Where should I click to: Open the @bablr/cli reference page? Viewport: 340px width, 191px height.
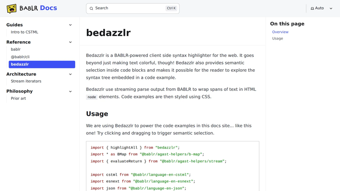(20, 57)
